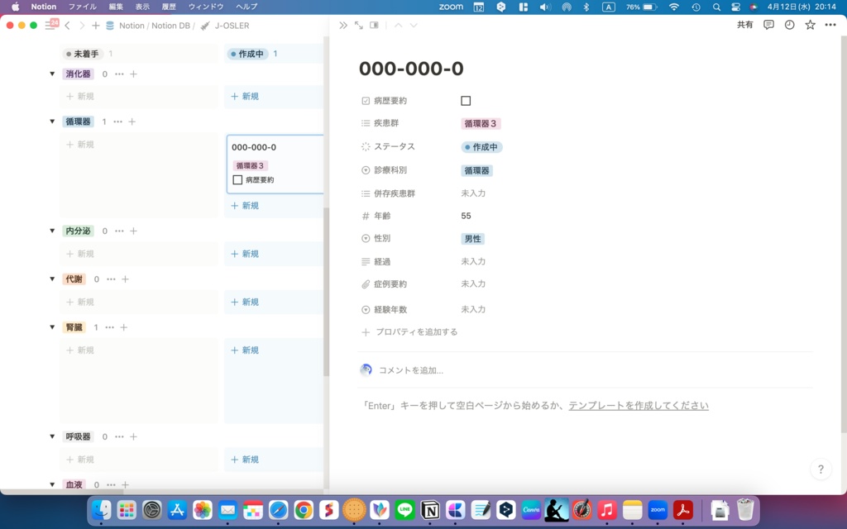Set the empty 経験年数 select value

473,309
